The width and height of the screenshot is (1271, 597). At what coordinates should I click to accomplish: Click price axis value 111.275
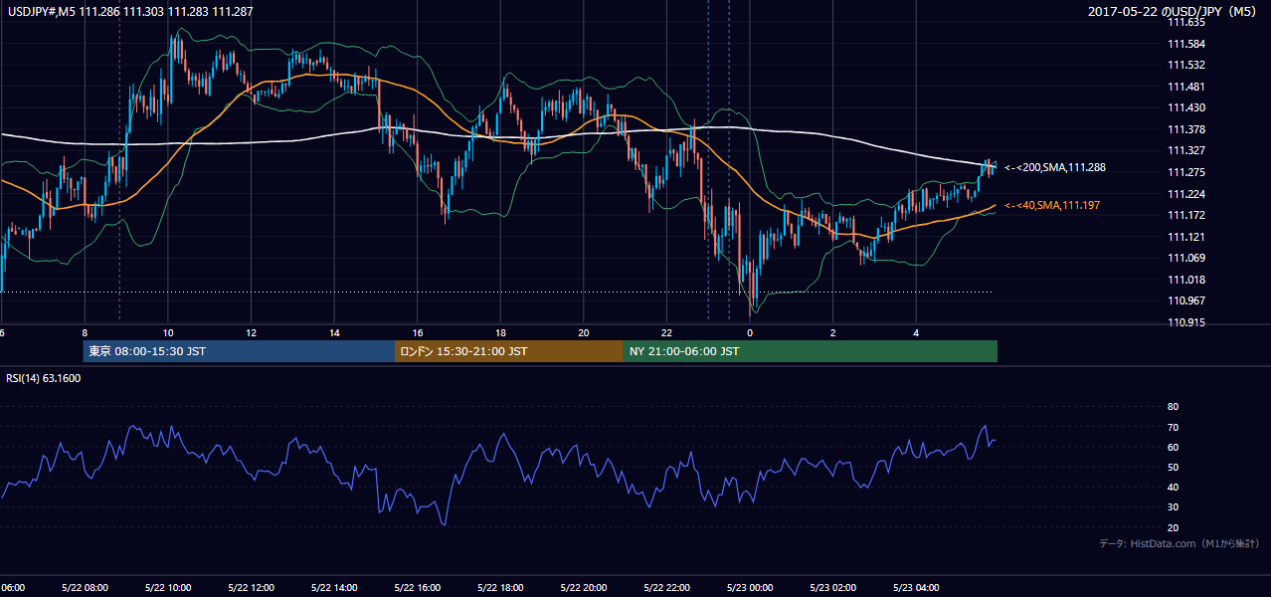1187,172
